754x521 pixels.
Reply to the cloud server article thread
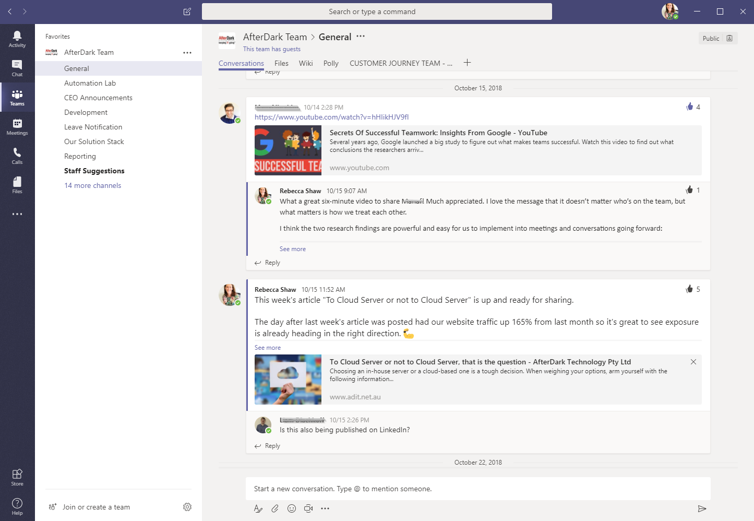[267, 445]
